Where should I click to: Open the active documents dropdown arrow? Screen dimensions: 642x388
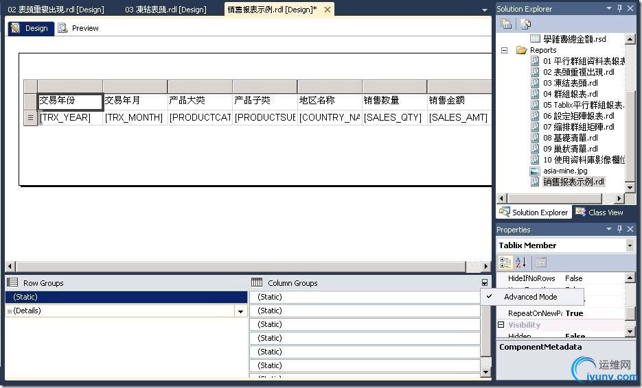coord(485,10)
